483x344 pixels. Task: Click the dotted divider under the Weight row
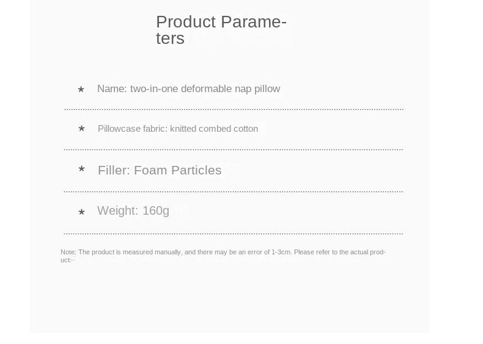(233, 234)
